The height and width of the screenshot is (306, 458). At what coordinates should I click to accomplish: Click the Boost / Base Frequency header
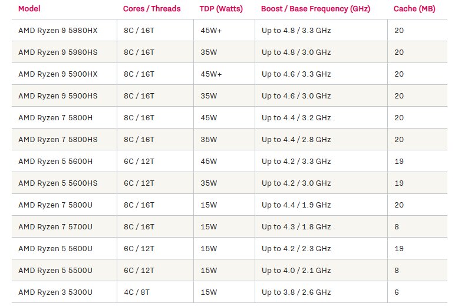pyautogui.click(x=315, y=9)
